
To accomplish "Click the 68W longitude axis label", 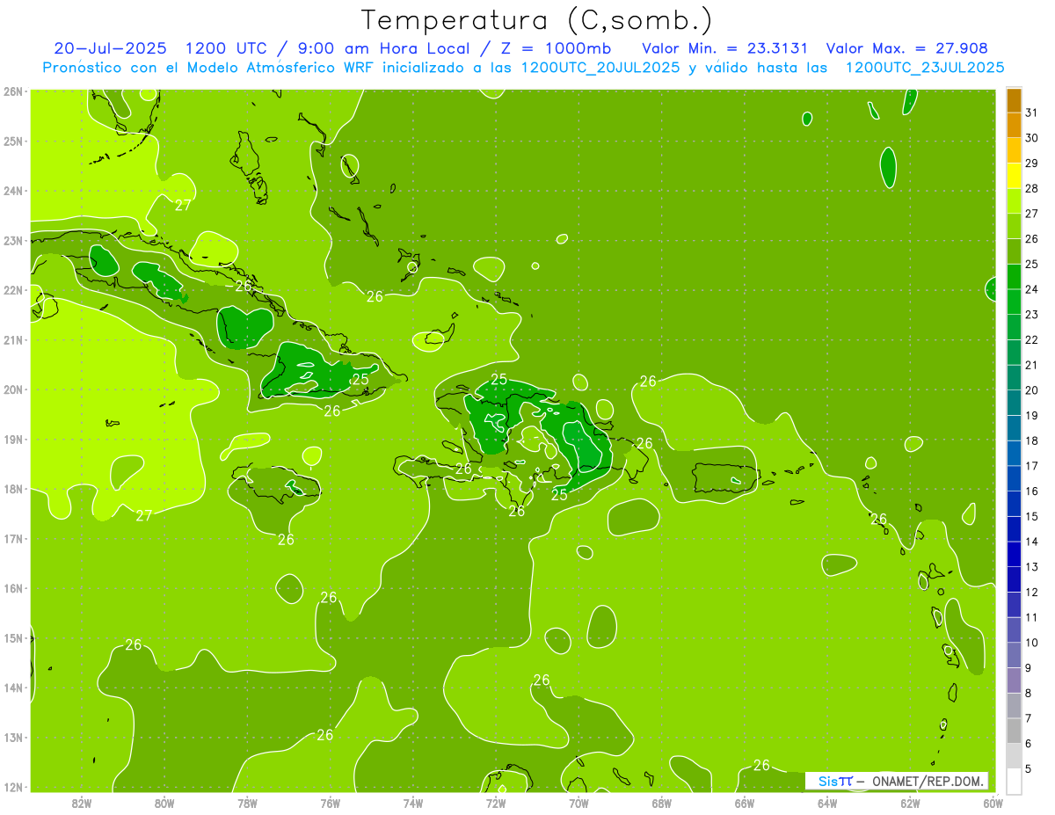I will (662, 803).
